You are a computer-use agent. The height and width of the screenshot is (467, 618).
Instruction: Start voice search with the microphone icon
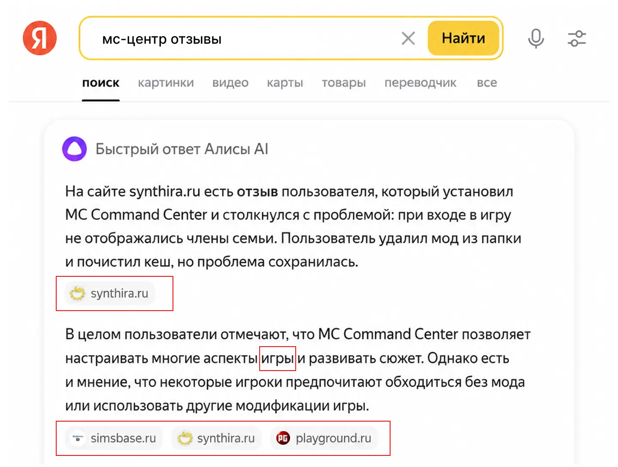536,39
